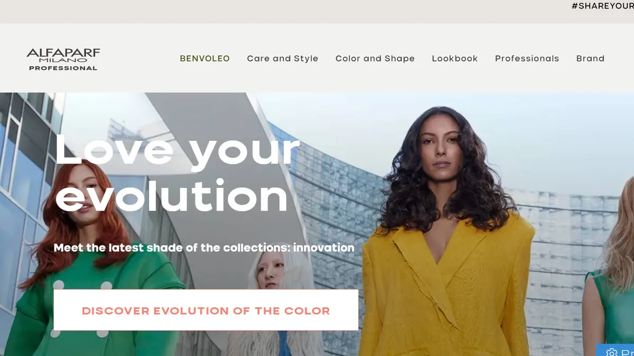Go to the Lookbook page
The image size is (634, 356).
coord(455,59)
